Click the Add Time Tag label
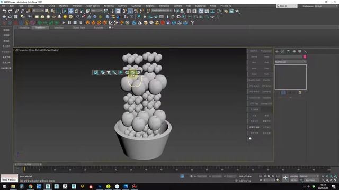The width and height of the screenshot is (339, 190). 245,180
